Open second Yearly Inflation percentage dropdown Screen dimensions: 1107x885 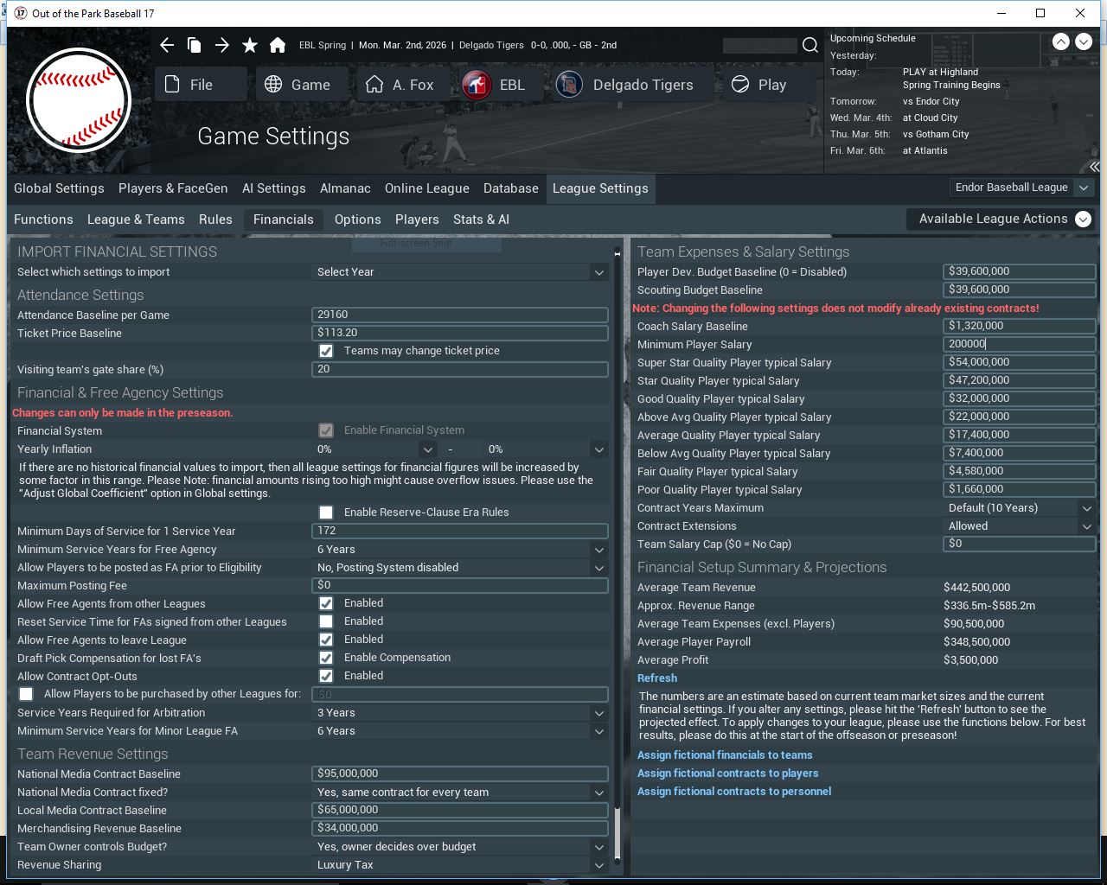pos(545,449)
